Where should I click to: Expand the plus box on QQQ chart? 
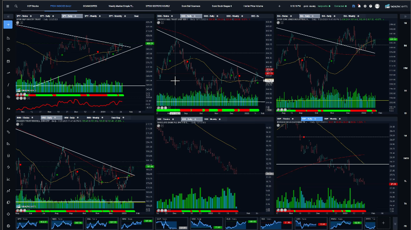pos(162,23)
